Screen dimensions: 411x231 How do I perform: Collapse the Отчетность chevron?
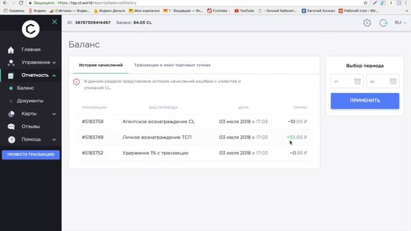tap(54, 76)
